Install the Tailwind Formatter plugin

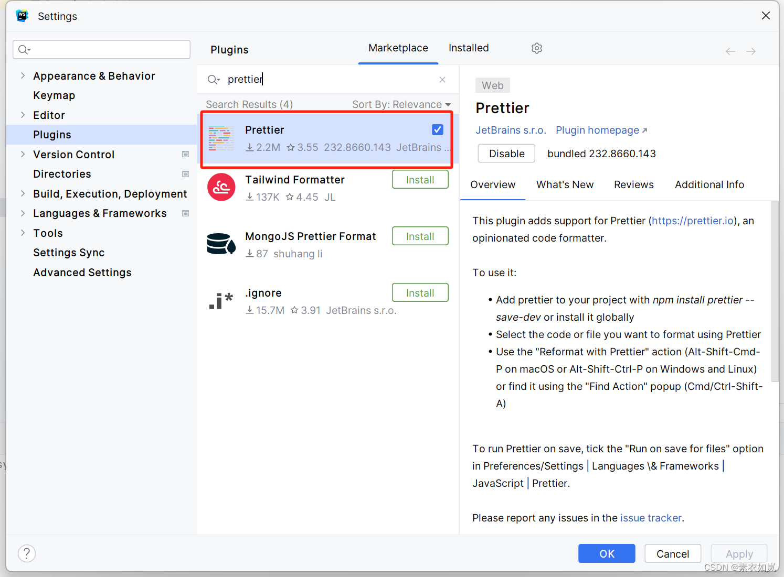click(420, 180)
